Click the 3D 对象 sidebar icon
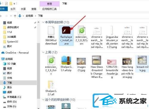Image resolution: width=149 pixels, height=109 pixels. [4, 64]
